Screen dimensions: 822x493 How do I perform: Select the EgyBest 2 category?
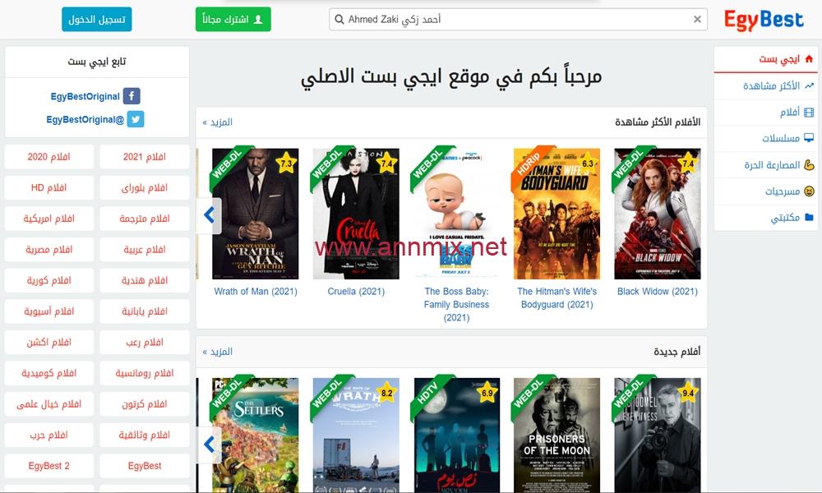(x=48, y=466)
